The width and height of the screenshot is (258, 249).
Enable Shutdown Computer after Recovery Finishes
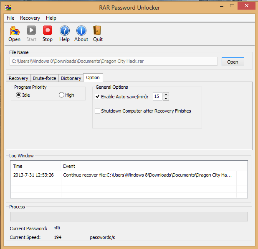click(97, 111)
